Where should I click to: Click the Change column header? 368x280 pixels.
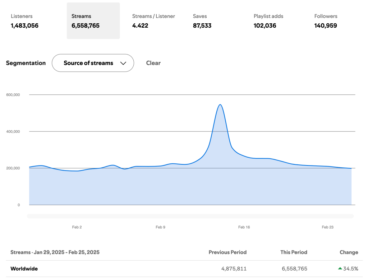[x=349, y=252]
